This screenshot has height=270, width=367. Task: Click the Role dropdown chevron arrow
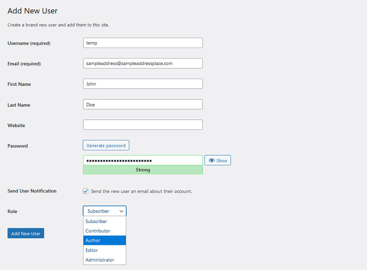[x=121, y=211]
